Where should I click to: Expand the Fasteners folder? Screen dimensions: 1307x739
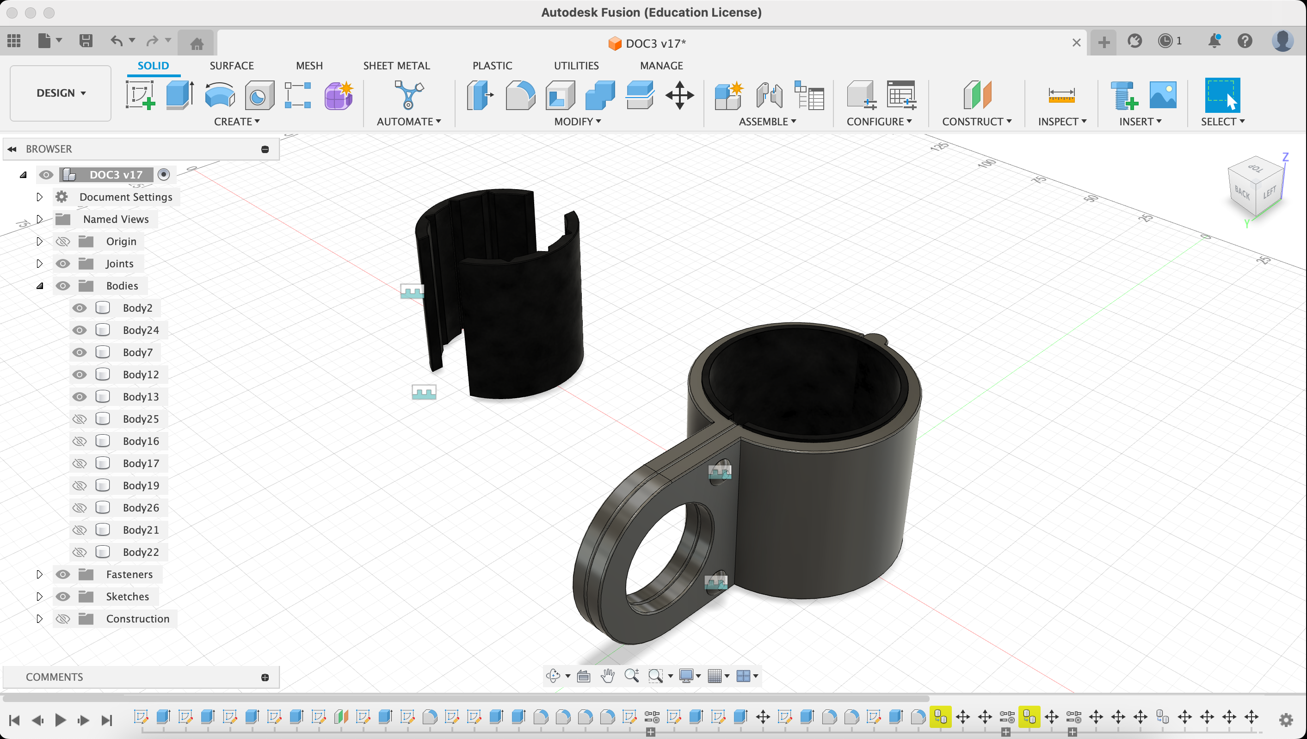point(40,574)
